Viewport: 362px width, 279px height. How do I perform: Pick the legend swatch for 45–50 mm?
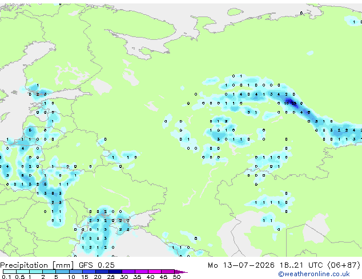point(168,272)
